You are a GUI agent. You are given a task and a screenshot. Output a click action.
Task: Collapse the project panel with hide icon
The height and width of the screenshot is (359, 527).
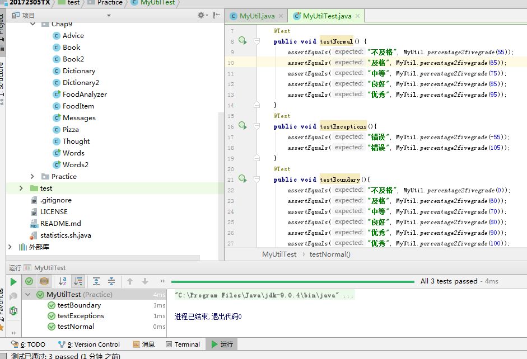pyautogui.click(x=216, y=15)
